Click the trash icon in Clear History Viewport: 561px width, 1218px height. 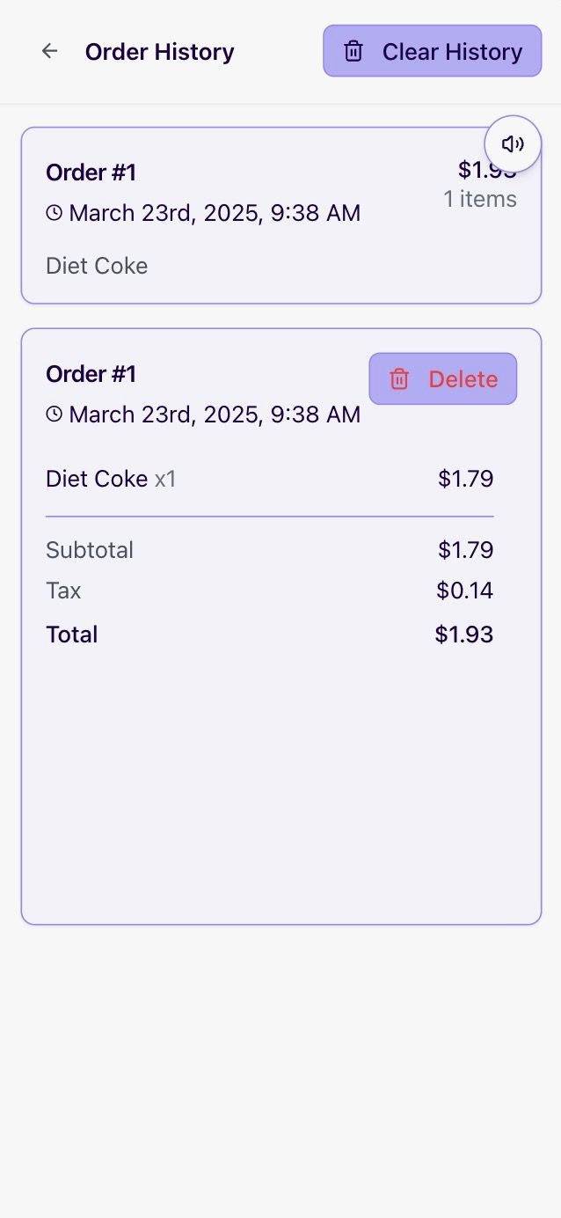(353, 51)
